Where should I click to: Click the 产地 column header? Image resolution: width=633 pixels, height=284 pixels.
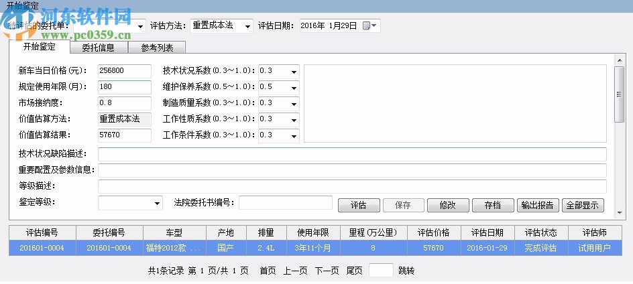(226, 233)
